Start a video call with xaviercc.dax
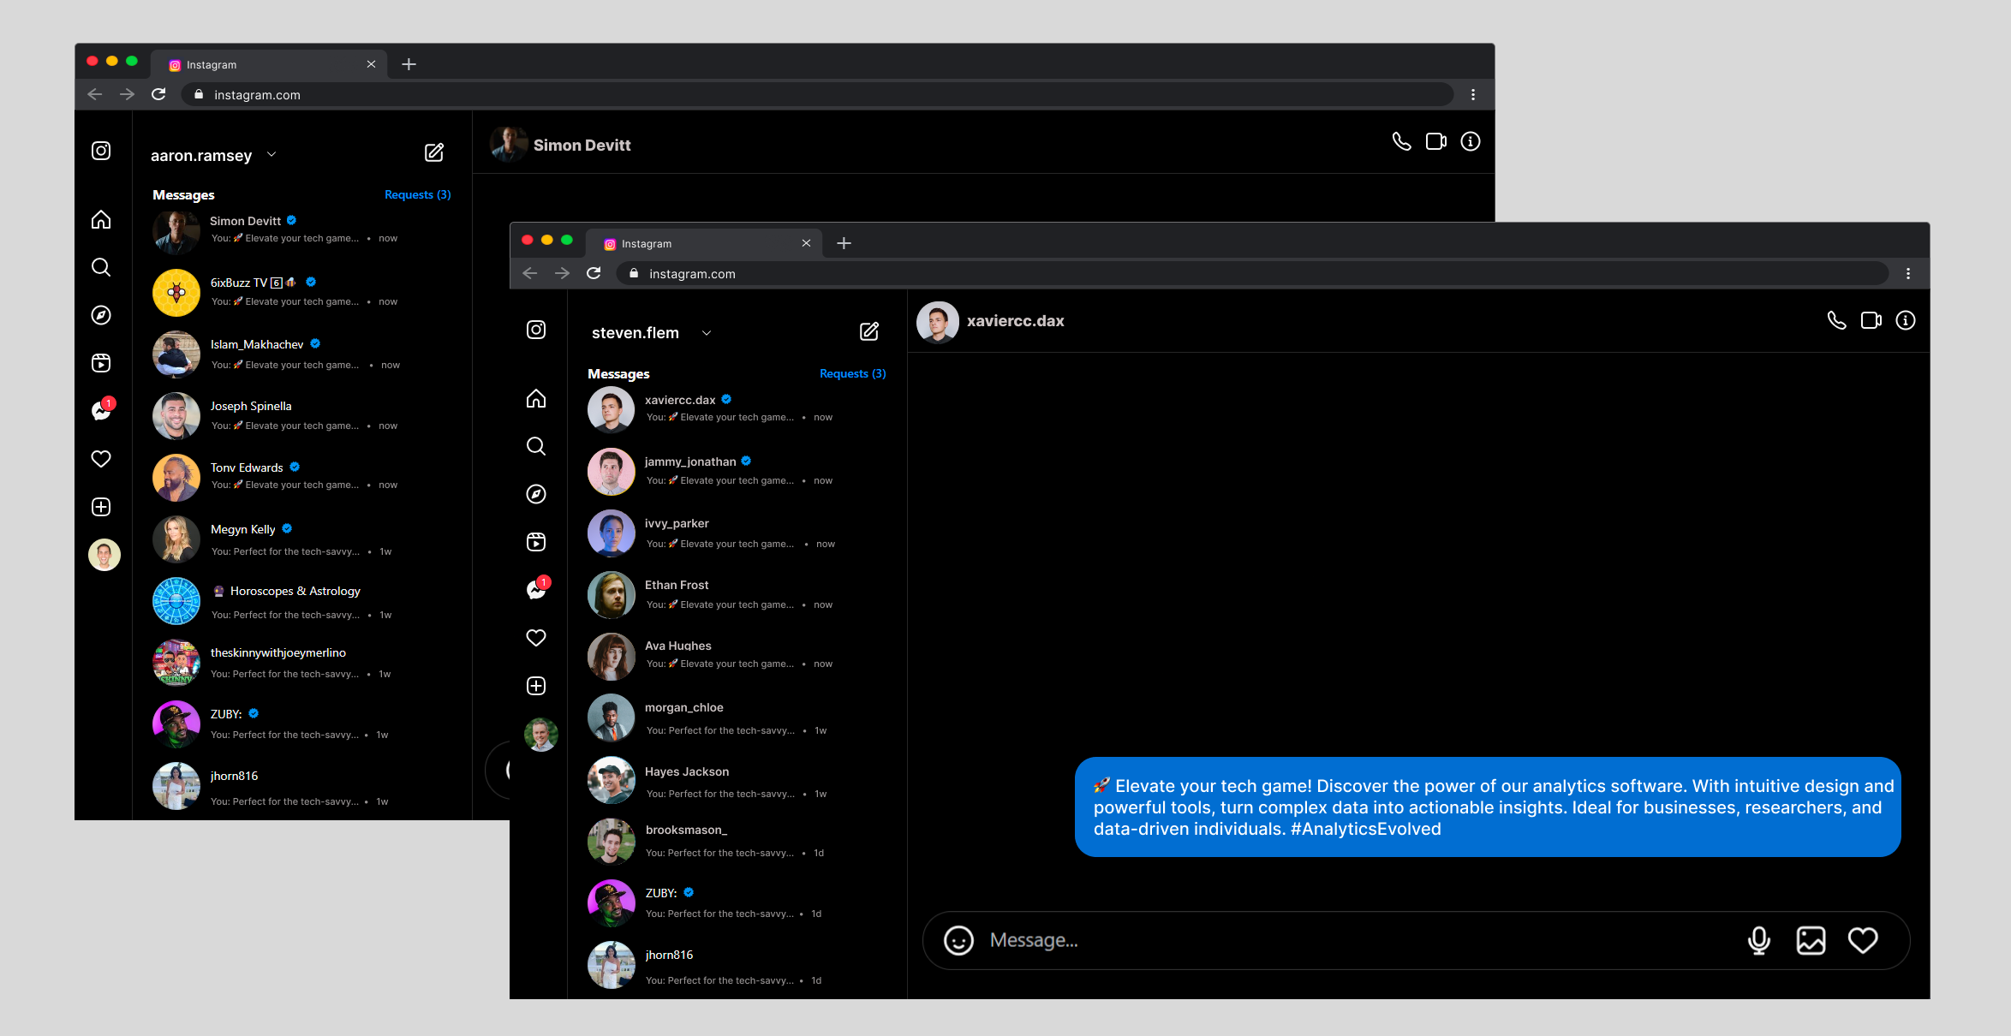 (1871, 320)
